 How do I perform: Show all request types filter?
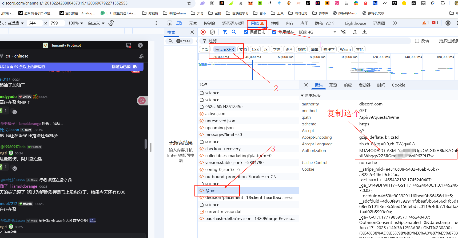[205, 50]
